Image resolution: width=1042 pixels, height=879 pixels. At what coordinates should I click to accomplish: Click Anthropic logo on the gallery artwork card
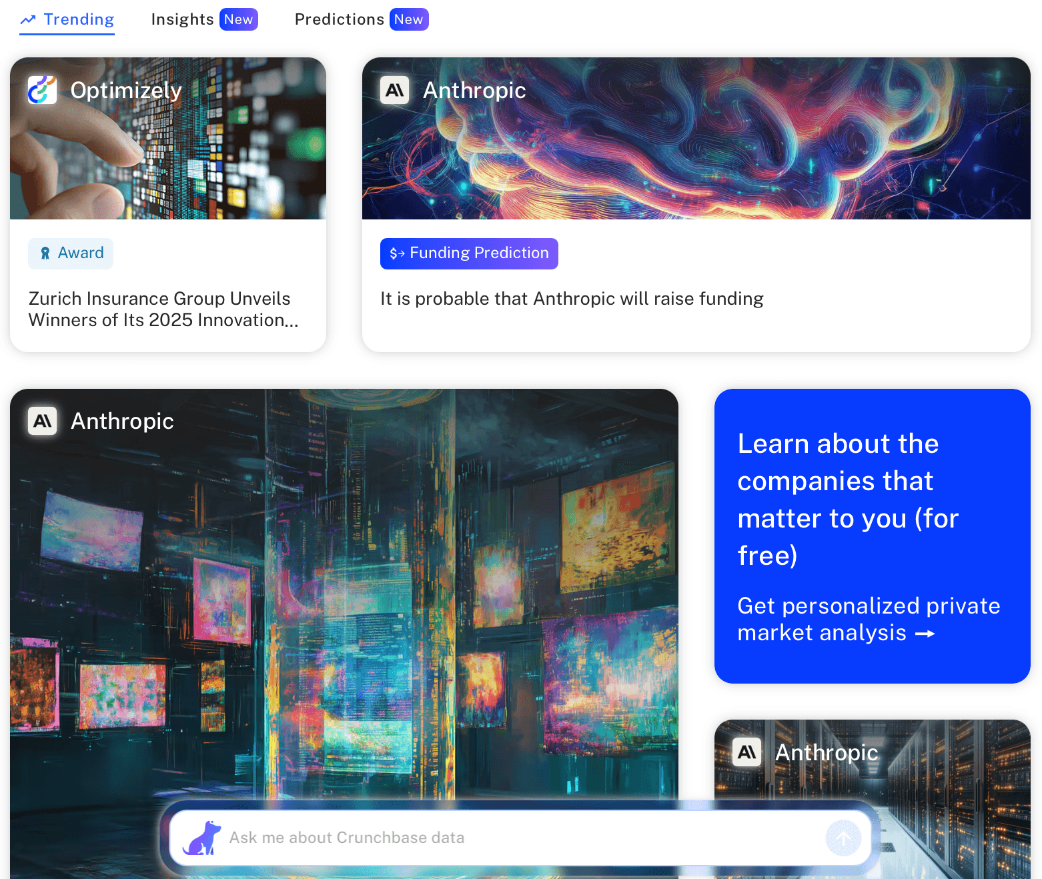click(x=42, y=421)
